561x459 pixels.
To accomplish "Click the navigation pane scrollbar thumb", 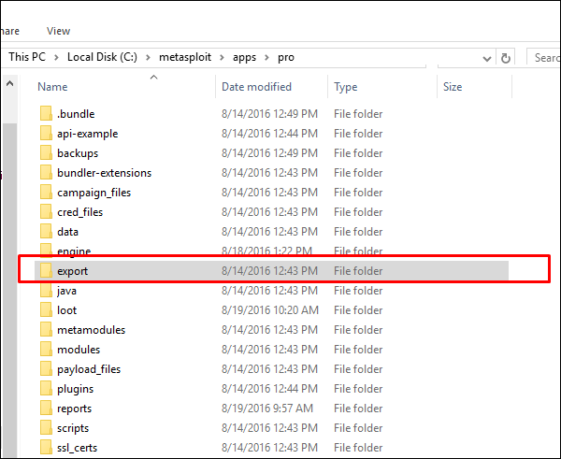I will click(x=9, y=290).
